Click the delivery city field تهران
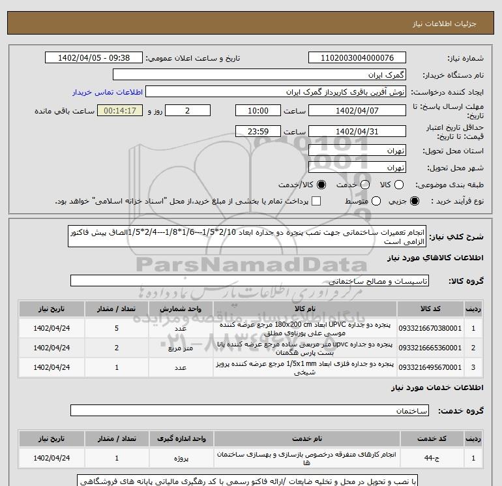 (x=357, y=167)
